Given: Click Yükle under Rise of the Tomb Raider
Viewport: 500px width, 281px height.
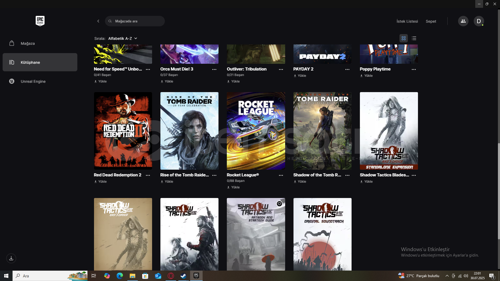Looking at the screenshot, I should [x=167, y=182].
